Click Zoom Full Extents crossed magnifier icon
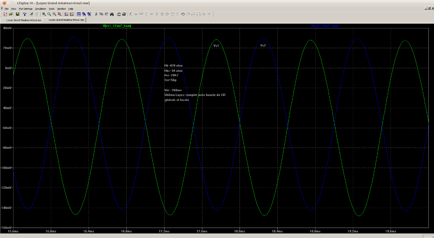The width and height of the screenshot is (434, 238). pos(59,14)
